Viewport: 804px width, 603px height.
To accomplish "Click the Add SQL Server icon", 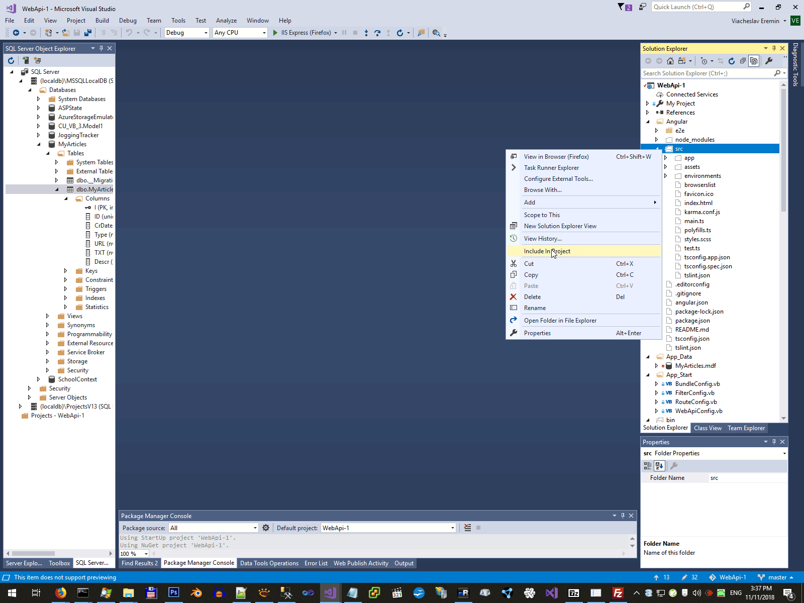I will pos(26,60).
